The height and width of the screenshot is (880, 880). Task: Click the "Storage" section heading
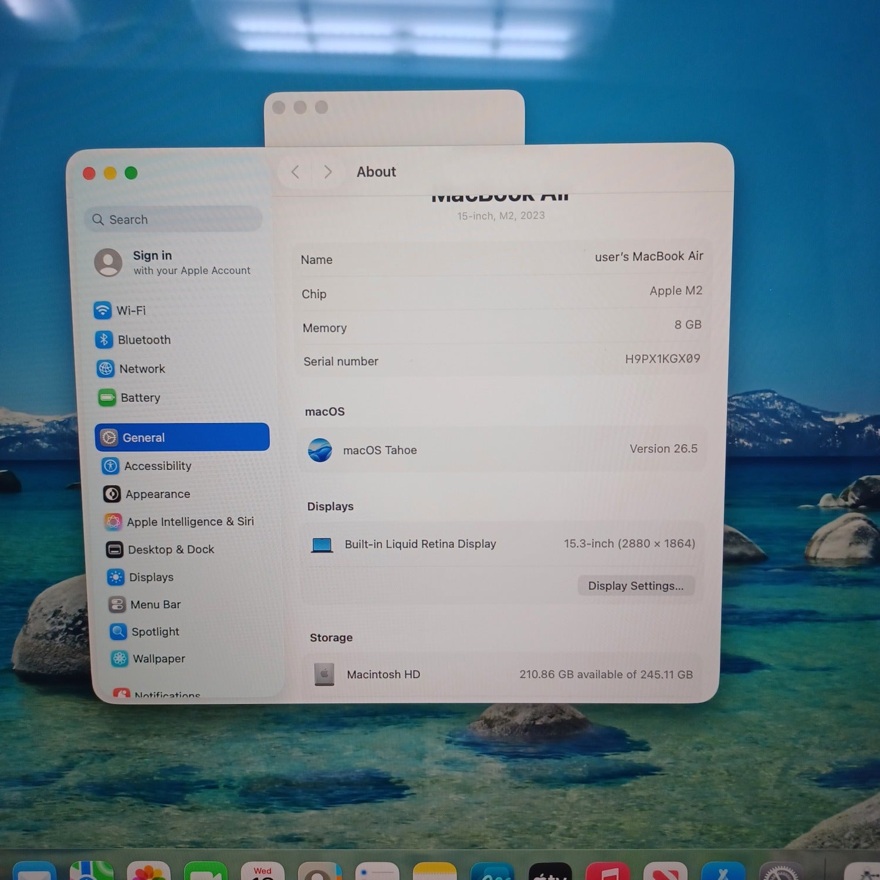point(331,638)
